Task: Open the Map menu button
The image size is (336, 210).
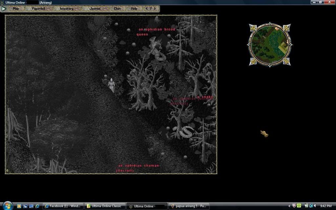Action: 16,9
